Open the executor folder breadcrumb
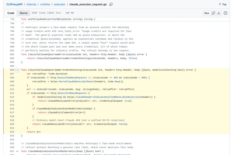Image resolution: width=233 pixels, height=155 pixels. tap(60, 4)
